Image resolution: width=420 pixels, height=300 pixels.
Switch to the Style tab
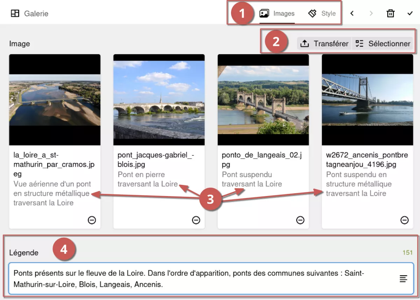point(322,14)
